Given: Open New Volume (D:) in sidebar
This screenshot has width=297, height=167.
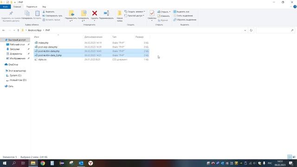Looking at the screenshot, I should coord(18,80).
